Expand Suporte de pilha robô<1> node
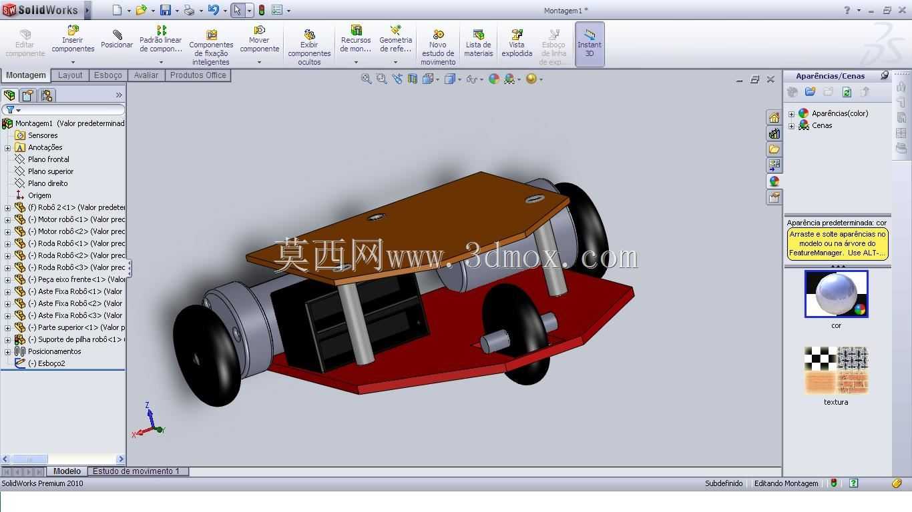Viewport: 912px width, 512px height. [8, 339]
